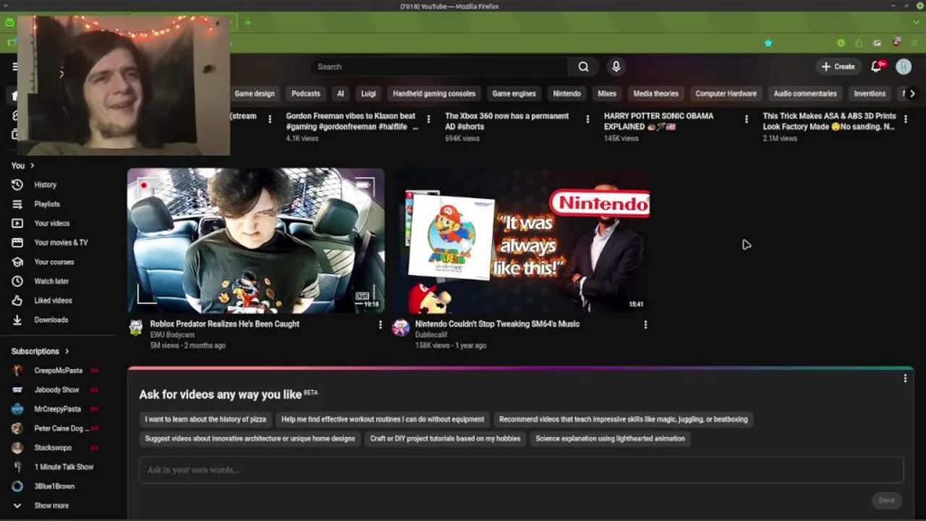Open 3Blue1Brown channel subscription
This screenshot has width=926, height=521.
[54, 486]
